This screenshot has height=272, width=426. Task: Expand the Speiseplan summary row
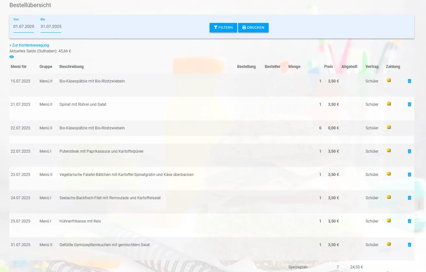[x=298, y=267]
